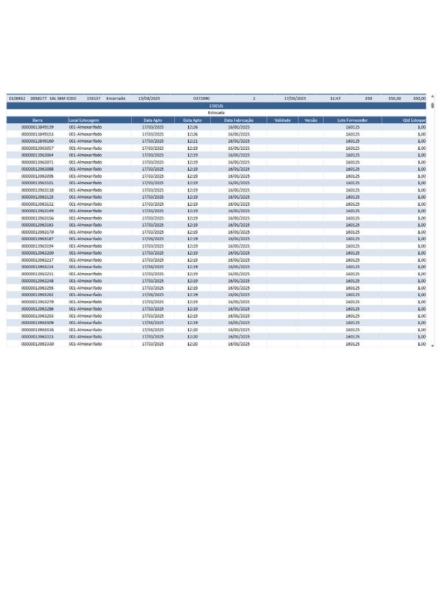Click the Local Estocagem column header
This screenshot has height=590, width=442.
(x=100, y=120)
